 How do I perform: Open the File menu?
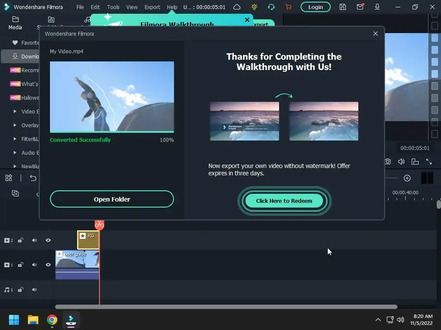click(80, 7)
